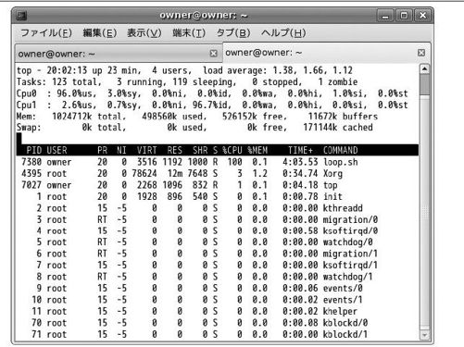Click the scrollbar down arrow

pos(425,335)
